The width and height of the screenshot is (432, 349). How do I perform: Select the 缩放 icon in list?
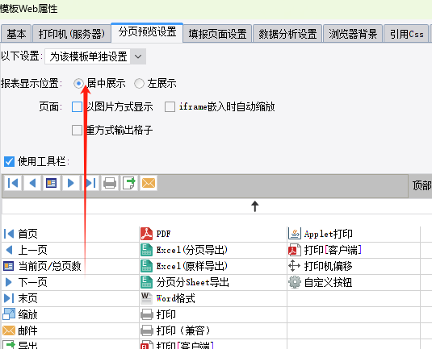(9, 314)
